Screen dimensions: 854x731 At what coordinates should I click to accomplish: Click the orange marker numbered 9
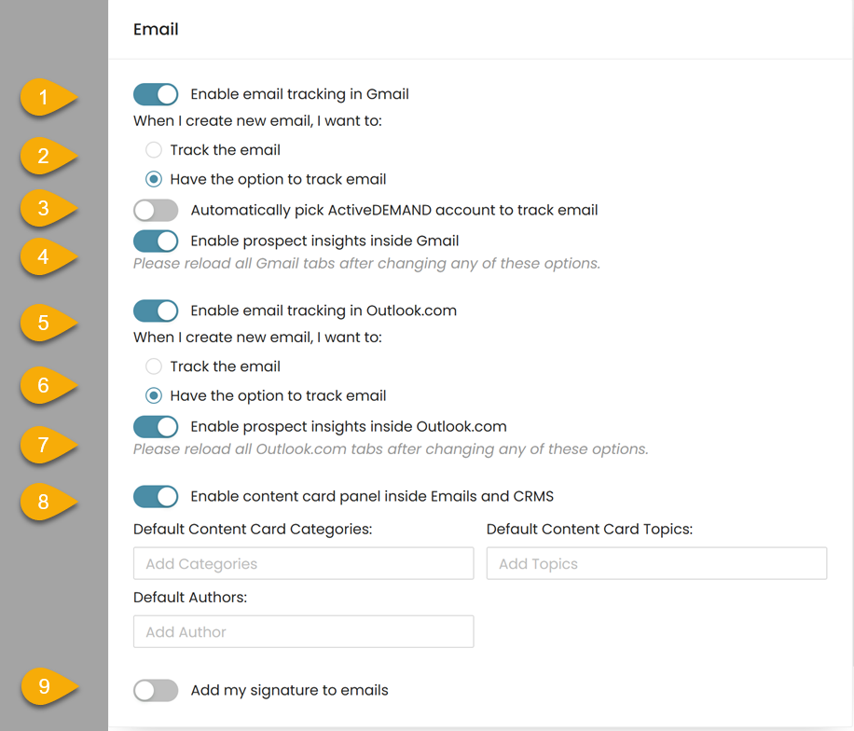(48, 686)
